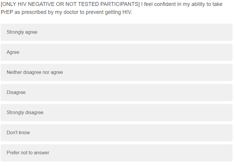Screen dimensions: 234x167
Task: Pick the "Prefer not to answer" option
Action: [x=116, y=153]
